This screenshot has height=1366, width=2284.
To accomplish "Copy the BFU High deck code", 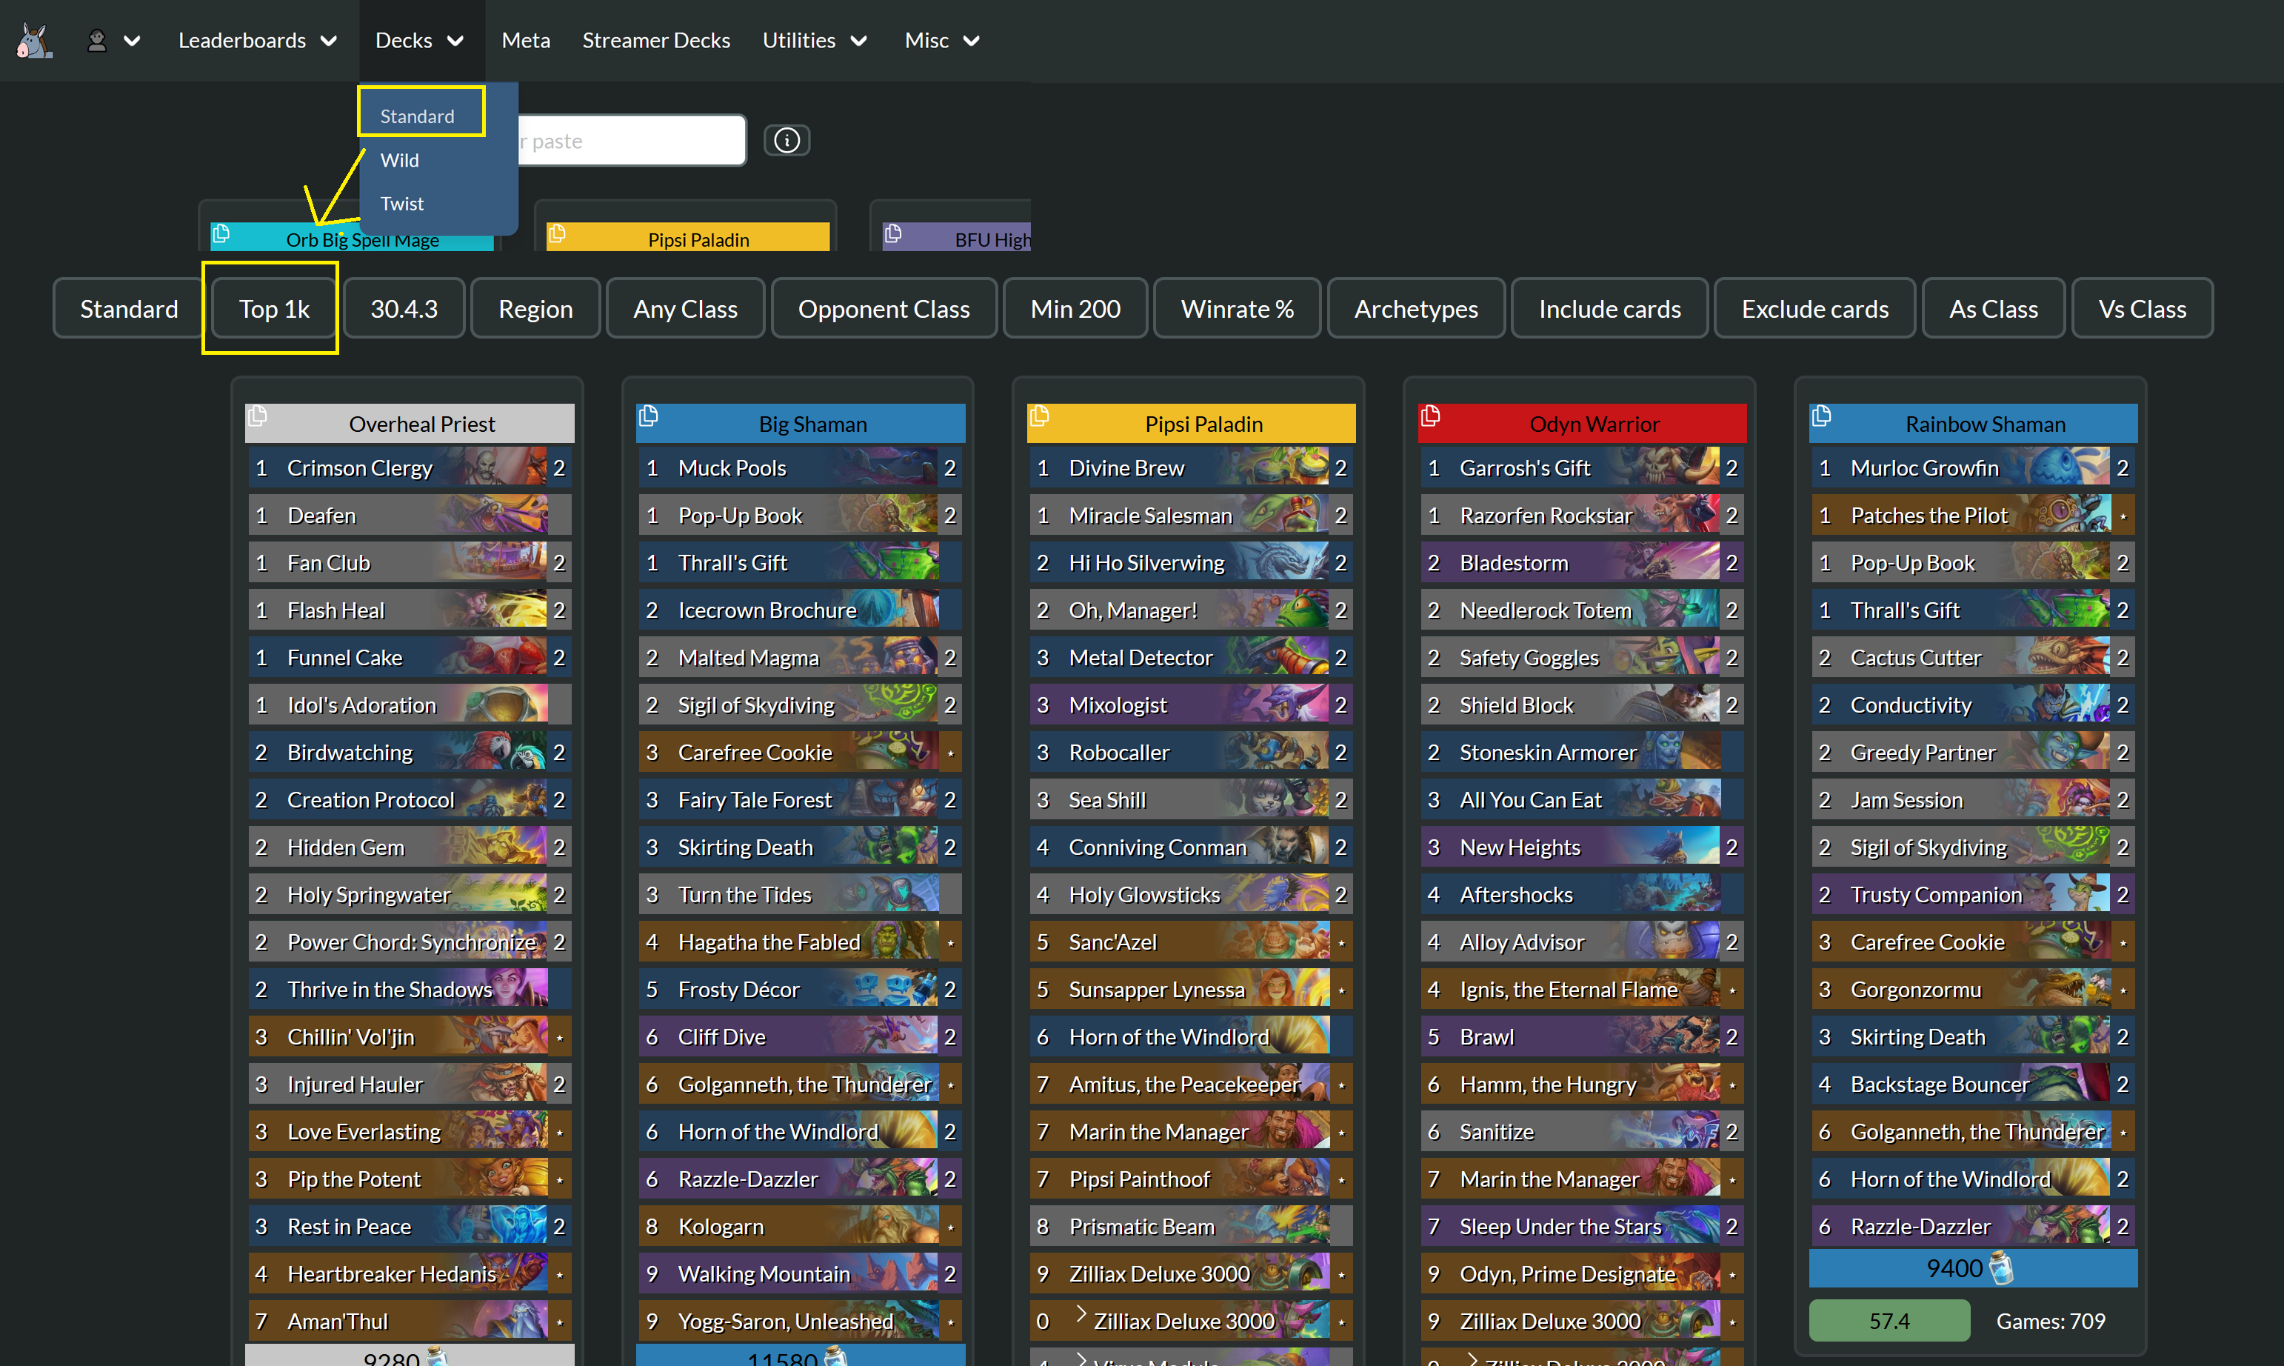I will point(892,233).
